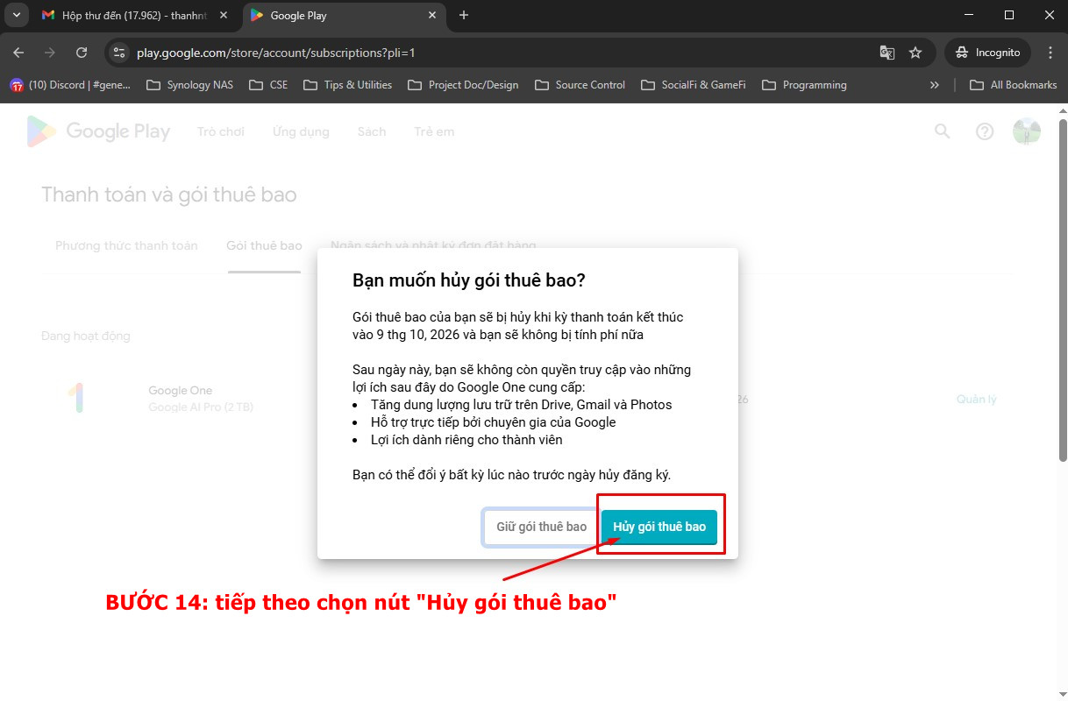
Task: Click the Incognito indicator button
Action: 988,53
